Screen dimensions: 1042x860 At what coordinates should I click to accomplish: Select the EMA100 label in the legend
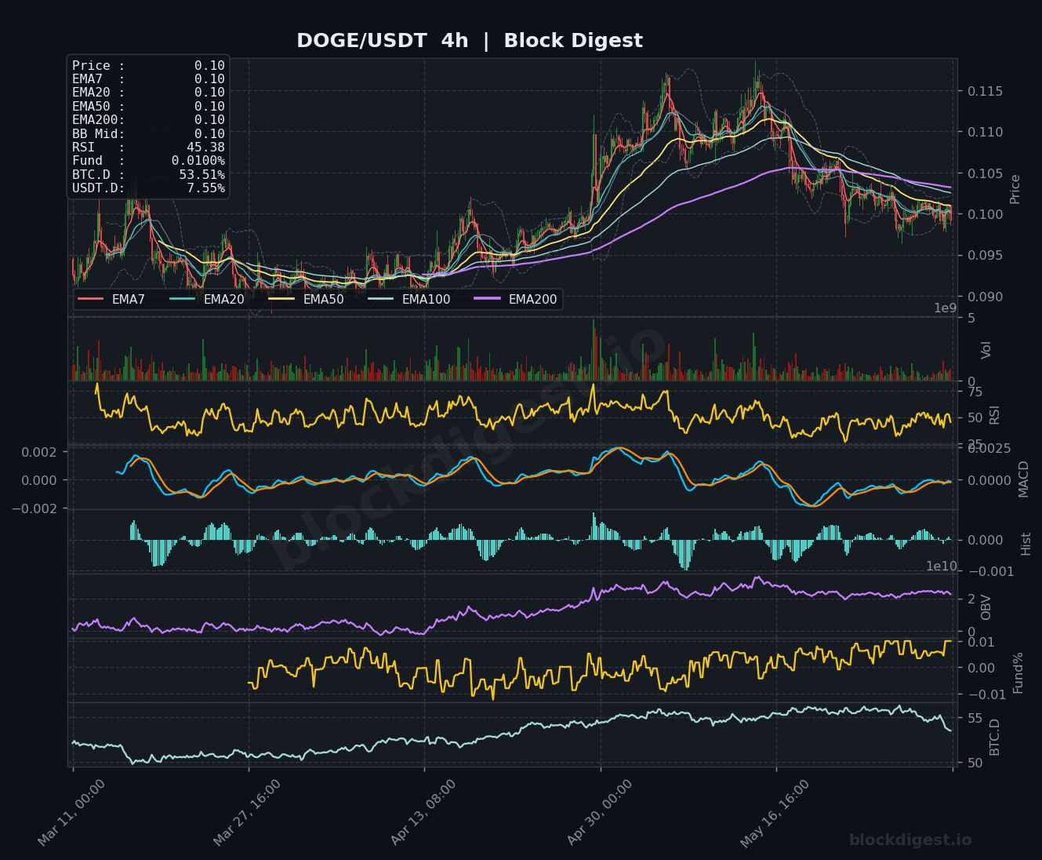pos(427,299)
